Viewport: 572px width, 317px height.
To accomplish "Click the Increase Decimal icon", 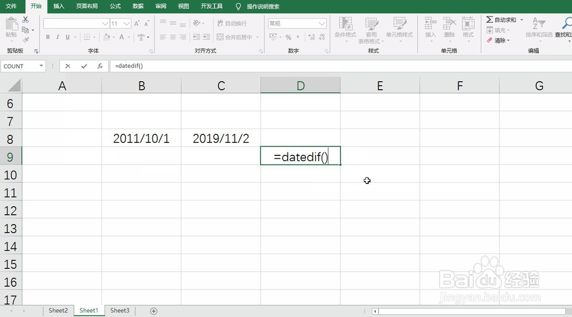I will point(312,37).
